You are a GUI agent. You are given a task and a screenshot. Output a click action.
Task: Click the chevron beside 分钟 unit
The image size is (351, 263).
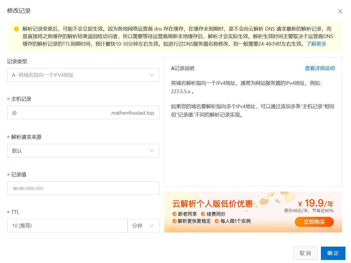(x=152, y=226)
